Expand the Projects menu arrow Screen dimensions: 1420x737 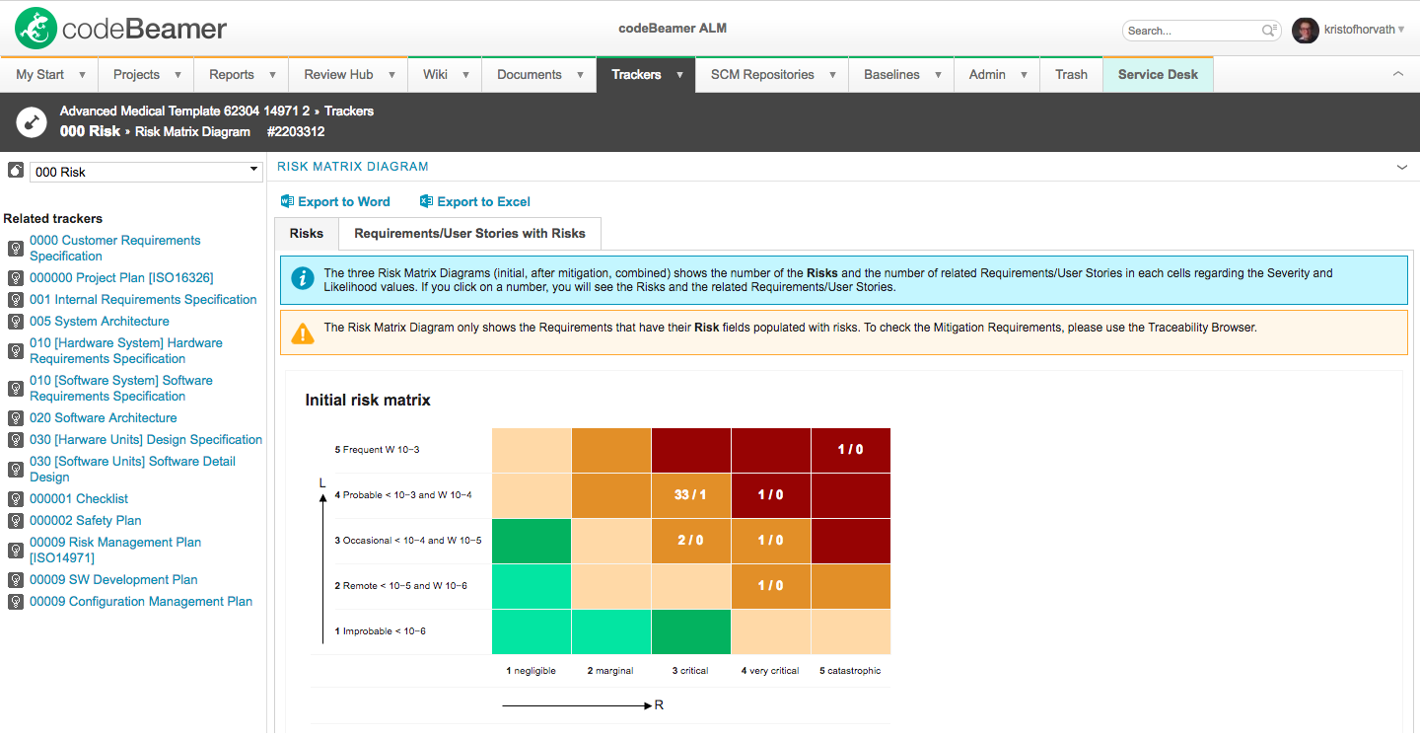(x=177, y=75)
